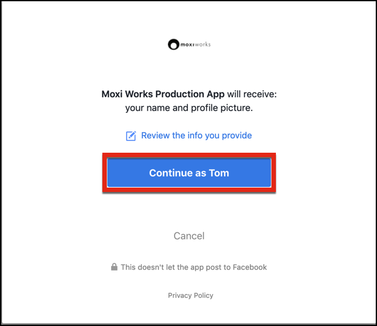Viewport: 377px width, 326px height.
Task: Confirm login by continuing as Tom
Action: [188, 173]
